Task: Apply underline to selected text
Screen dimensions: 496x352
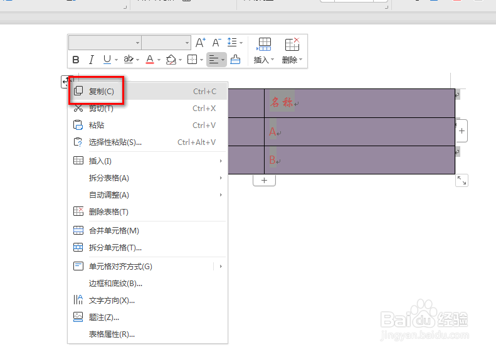Action: [107, 60]
